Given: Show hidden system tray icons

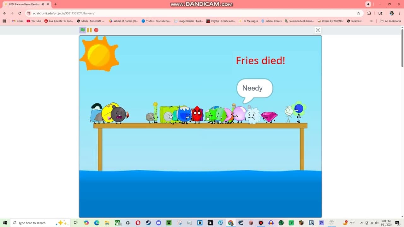Looking at the screenshot, I should pos(362,223).
